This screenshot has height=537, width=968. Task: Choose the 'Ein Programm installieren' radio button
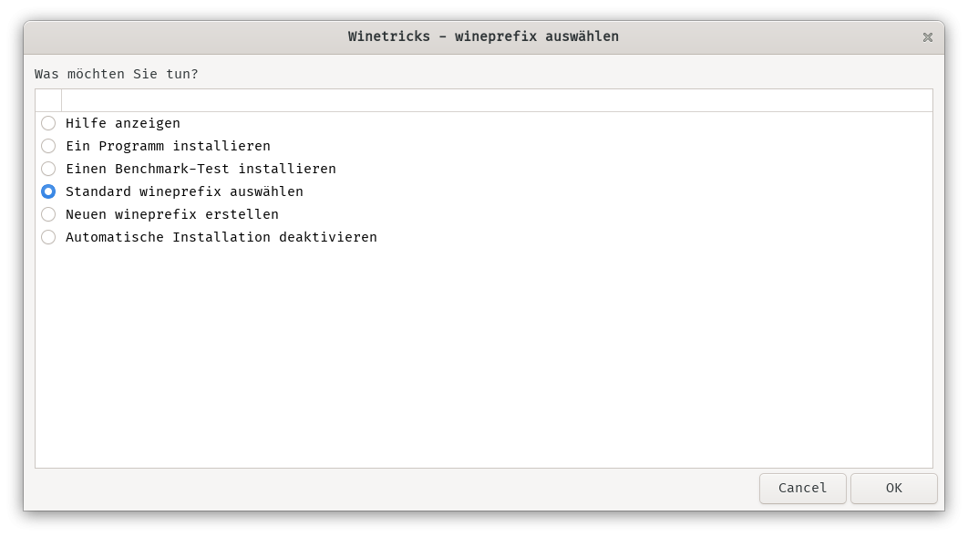(48, 146)
